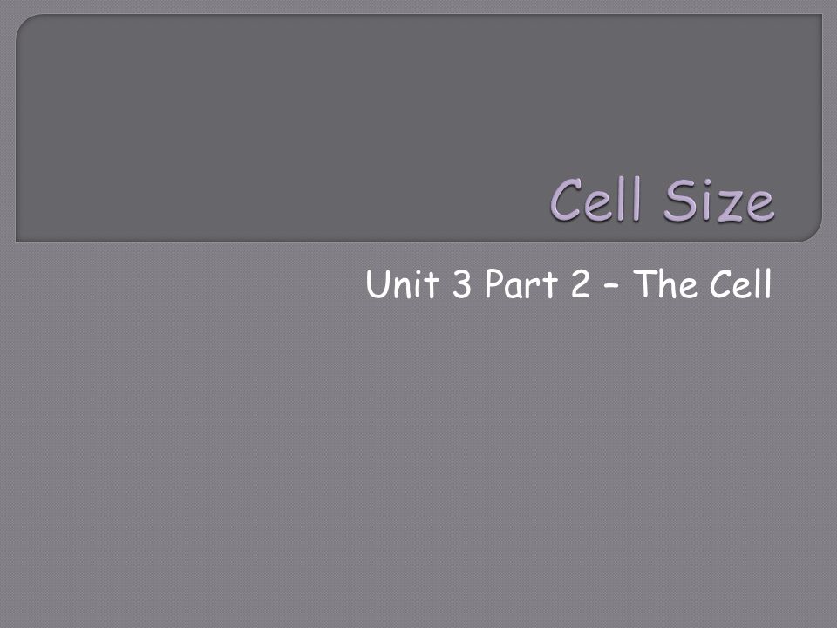Viewport: 837px width, 628px height.
Task: Click the dark gray title banner's empty area
Action: click(267, 118)
